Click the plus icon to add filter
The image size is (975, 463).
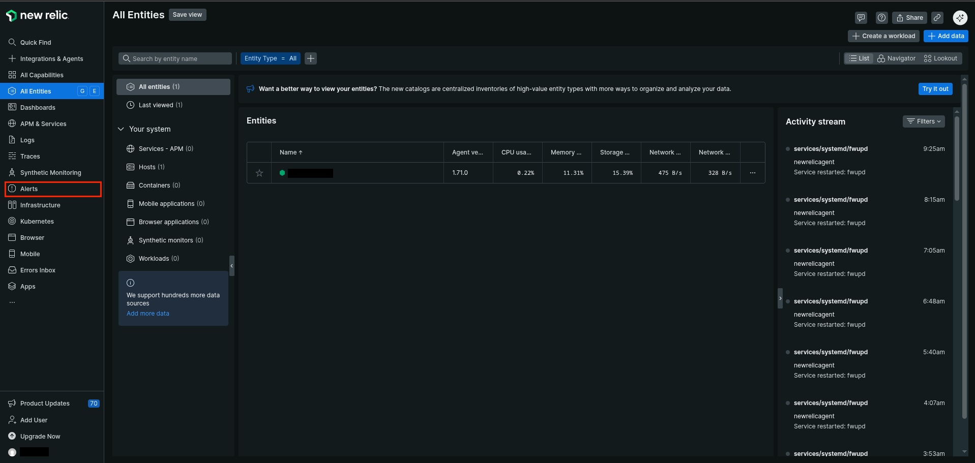(x=311, y=58)
